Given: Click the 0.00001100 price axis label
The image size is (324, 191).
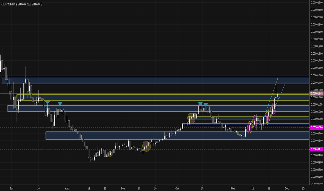Looking at the screenshot, I should coord(317,105).
